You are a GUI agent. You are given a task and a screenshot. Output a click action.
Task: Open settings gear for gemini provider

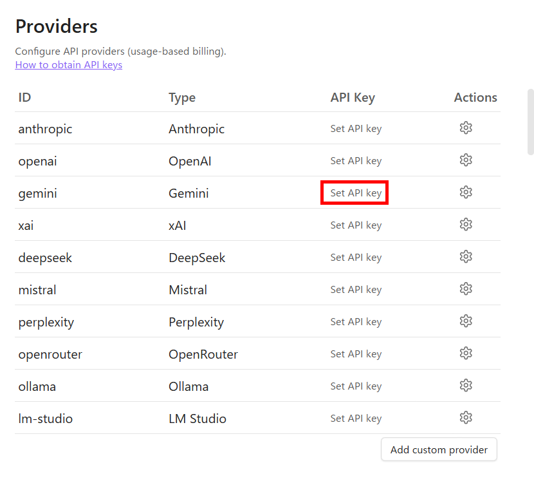(x=466, y=193)
